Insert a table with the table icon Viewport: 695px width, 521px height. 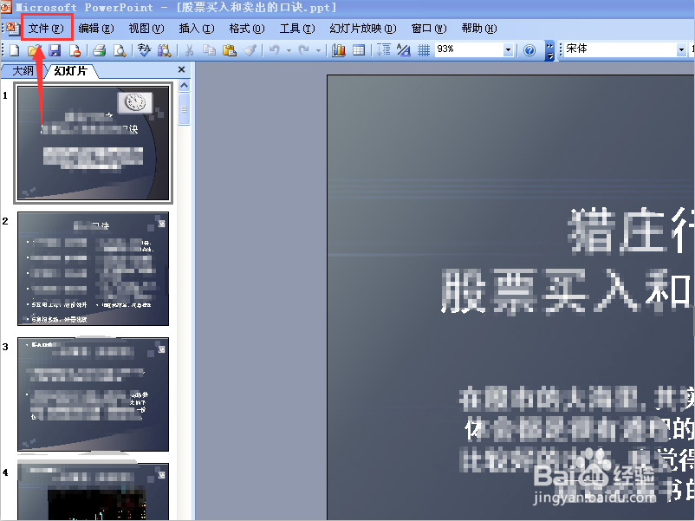359,50
